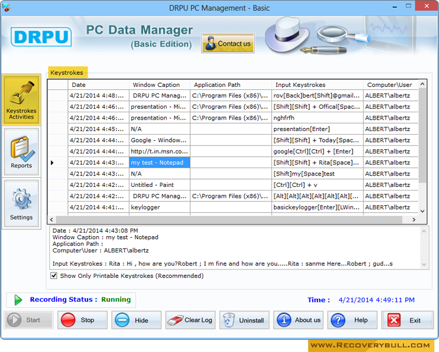This screenshot has height=352, width=439.
Task: Select the '[Shift]my[Space]test' cell
Action: (x=317, y=174)
